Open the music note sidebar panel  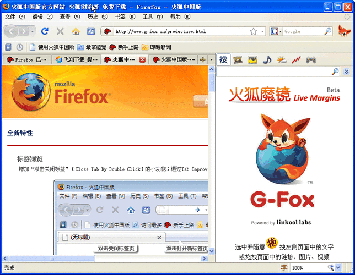point(267,59)
